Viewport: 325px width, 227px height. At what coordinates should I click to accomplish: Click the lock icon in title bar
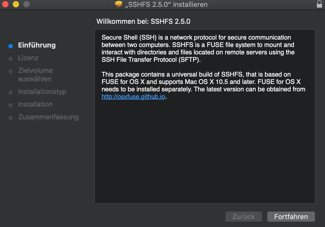point(319,4)
